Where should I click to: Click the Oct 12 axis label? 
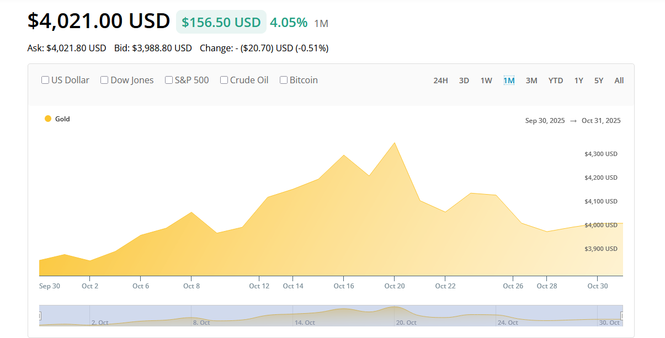tap(259, 286)
